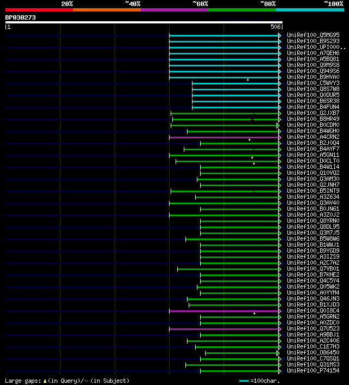Open hit UniRef100_B9HVA0

pyautogui.click(x=313, y=77)
